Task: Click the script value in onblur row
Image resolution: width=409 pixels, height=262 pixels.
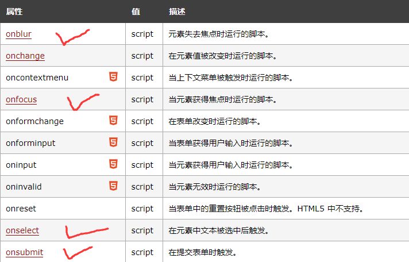Action: (x=142, y=34)
